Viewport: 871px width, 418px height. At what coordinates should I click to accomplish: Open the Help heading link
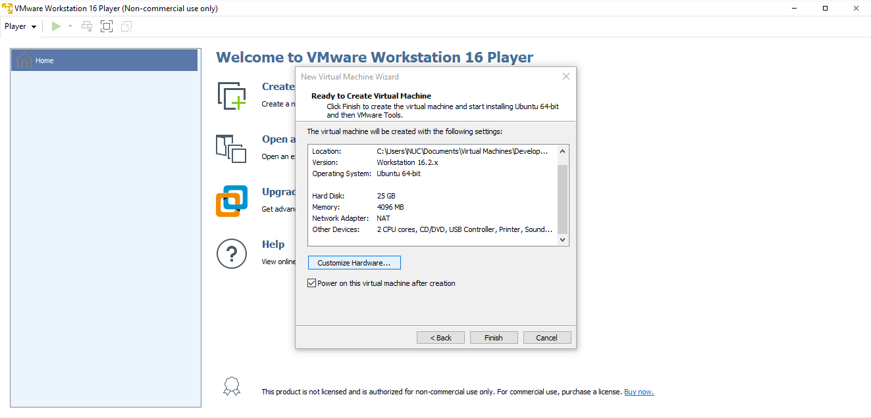click(x=273, y=244)
